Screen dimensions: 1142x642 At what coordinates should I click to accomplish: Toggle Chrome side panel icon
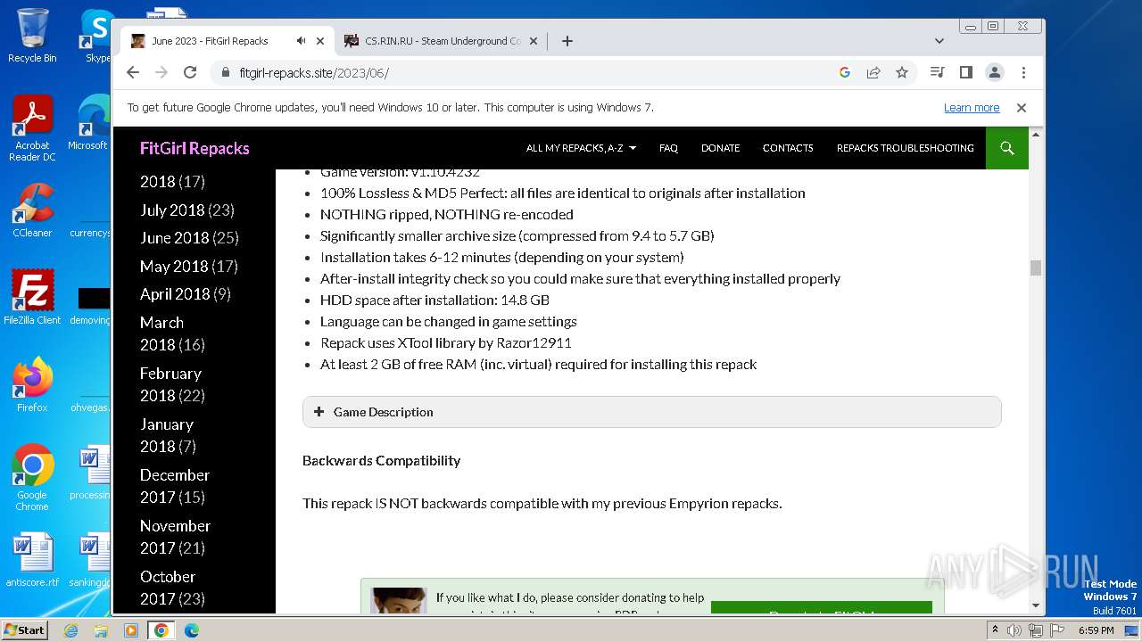pos(965,72)
